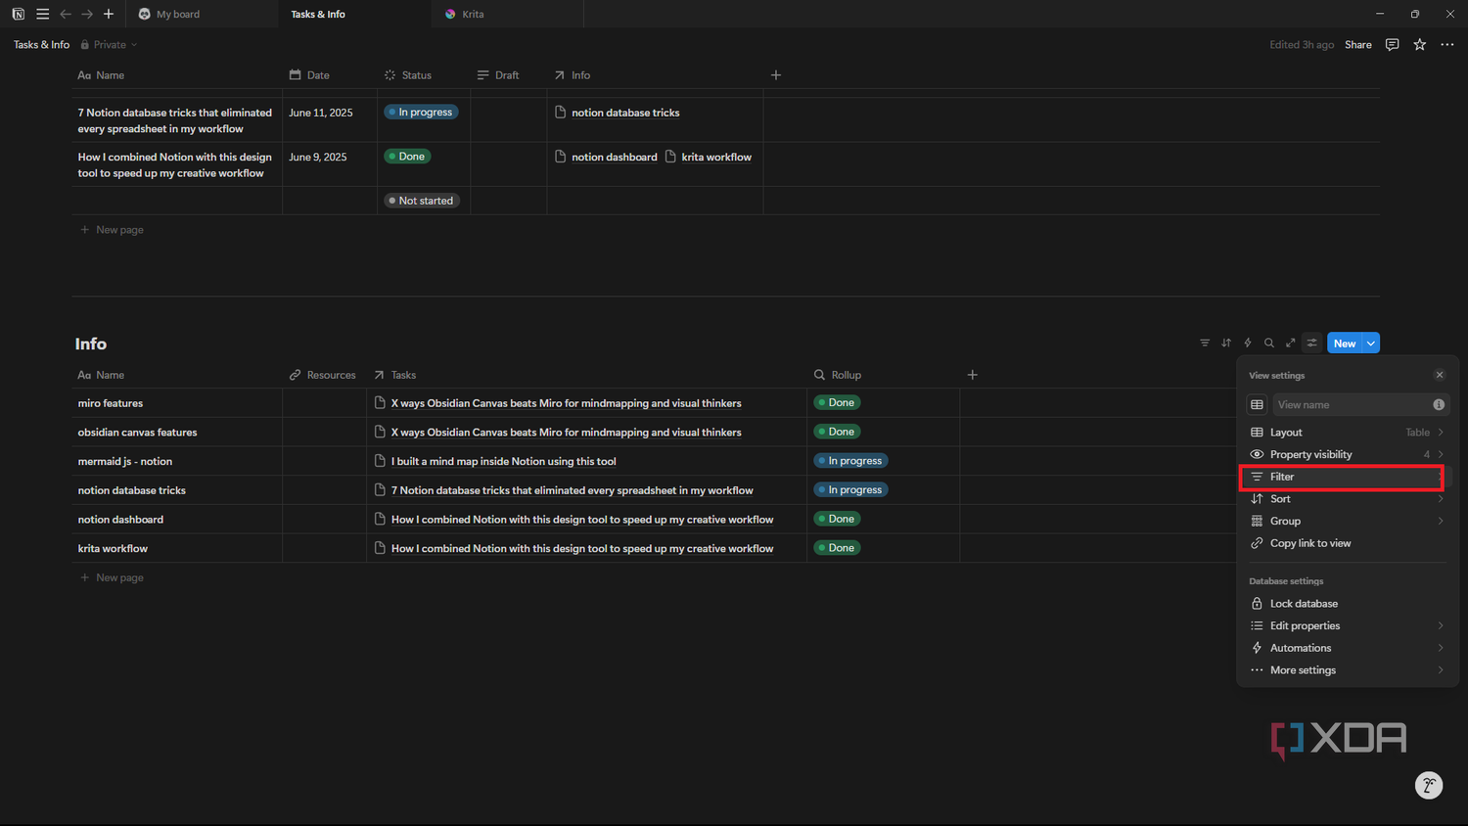Click the Info database filter icon
This screenshot has width=1468, height=826.
point(1205,343)
